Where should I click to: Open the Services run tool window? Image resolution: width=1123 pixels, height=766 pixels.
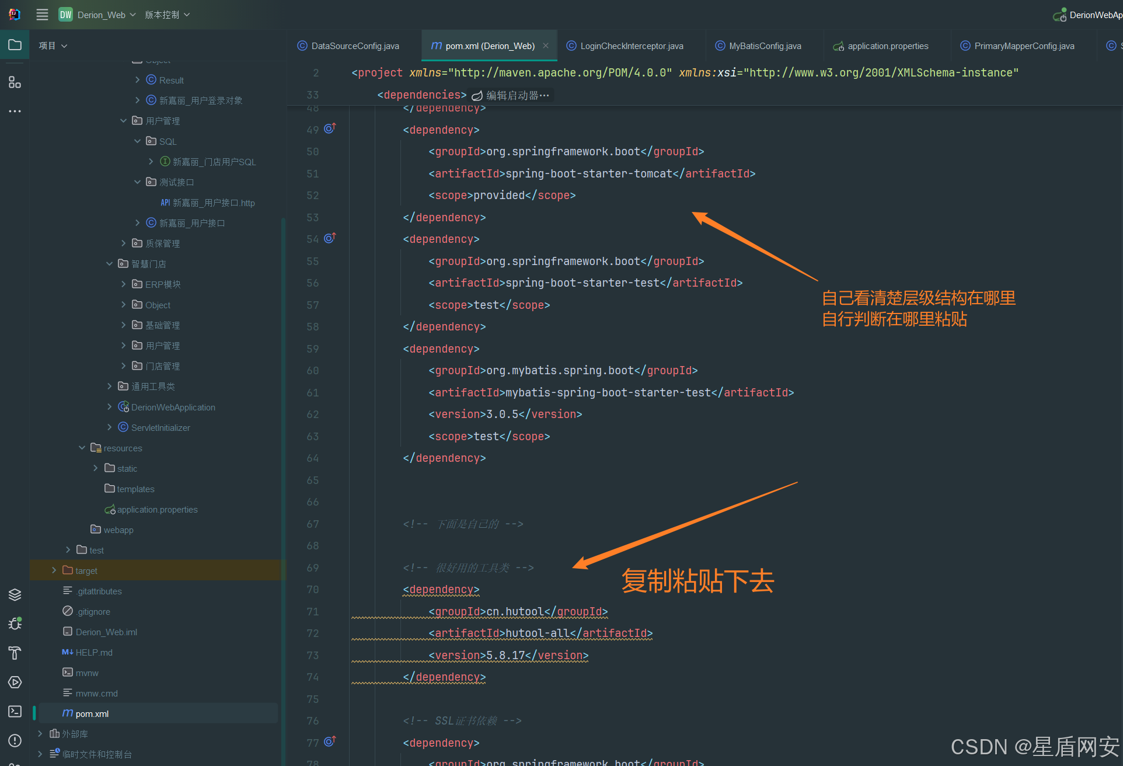(x=15, y=682)
